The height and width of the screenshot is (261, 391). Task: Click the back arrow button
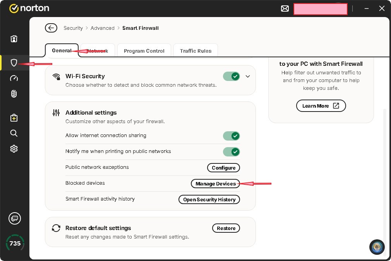(51, 28)
